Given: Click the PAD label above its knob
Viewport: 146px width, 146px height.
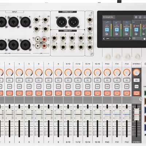Looking at the screenshot, I should click(107, 64).
